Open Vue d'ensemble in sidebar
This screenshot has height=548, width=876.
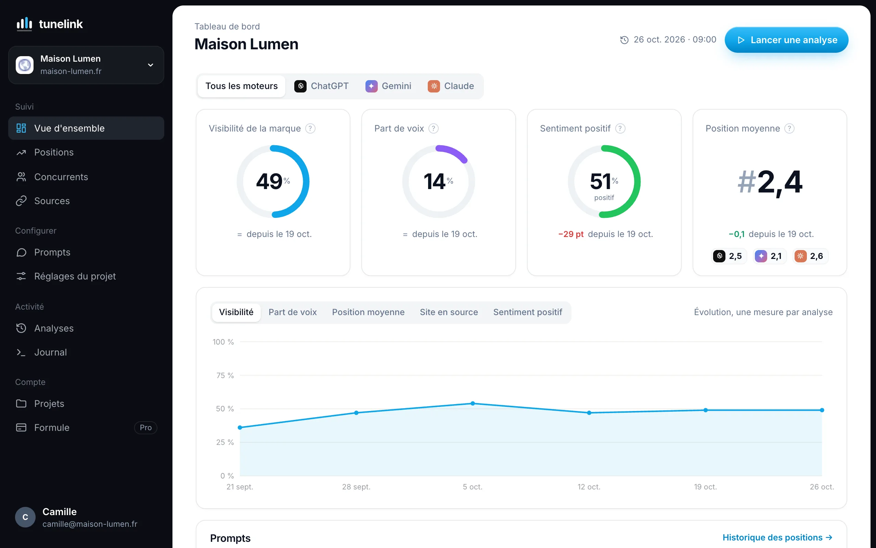[86, 128]
